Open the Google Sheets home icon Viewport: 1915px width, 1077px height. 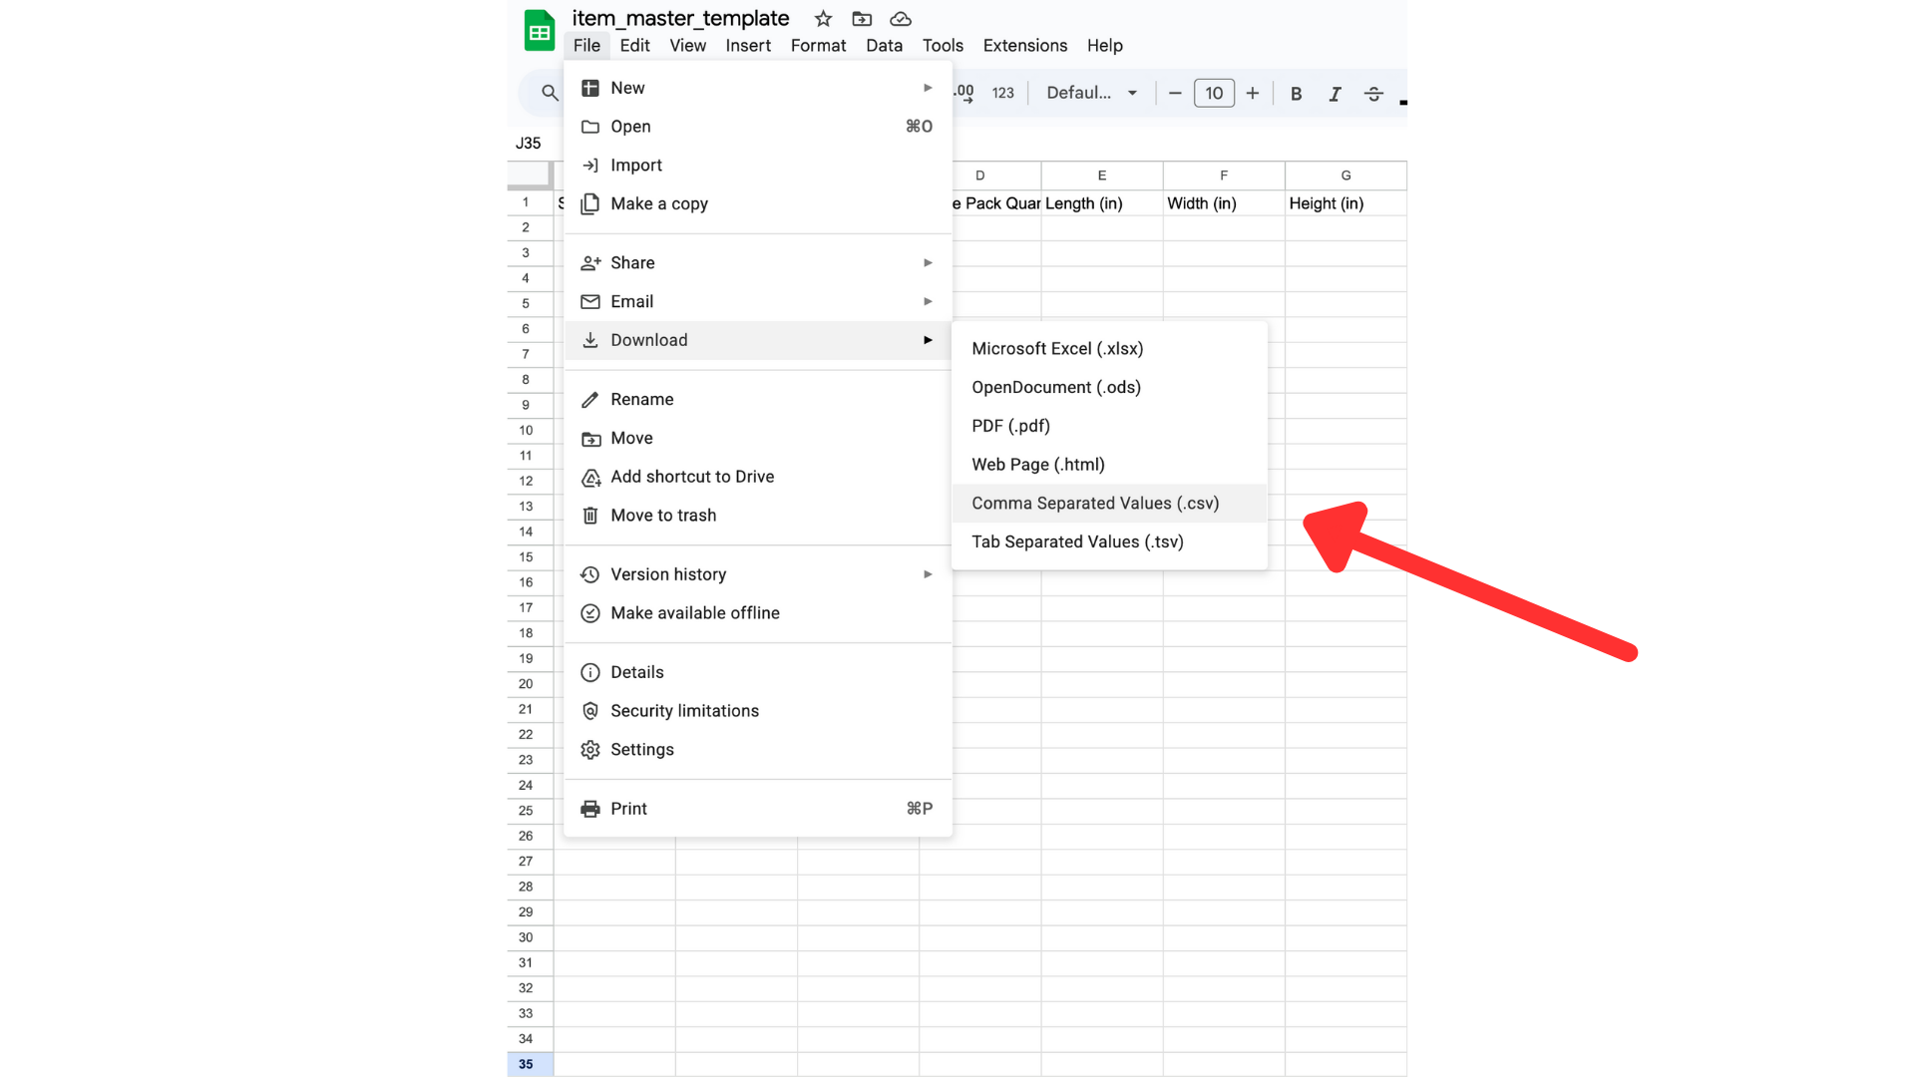pyautogui.click(x=540, y=31)
